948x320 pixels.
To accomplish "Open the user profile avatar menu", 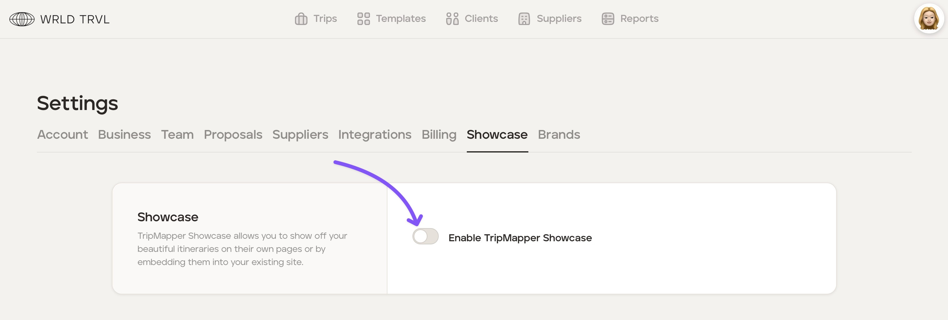I will [929, 19].
